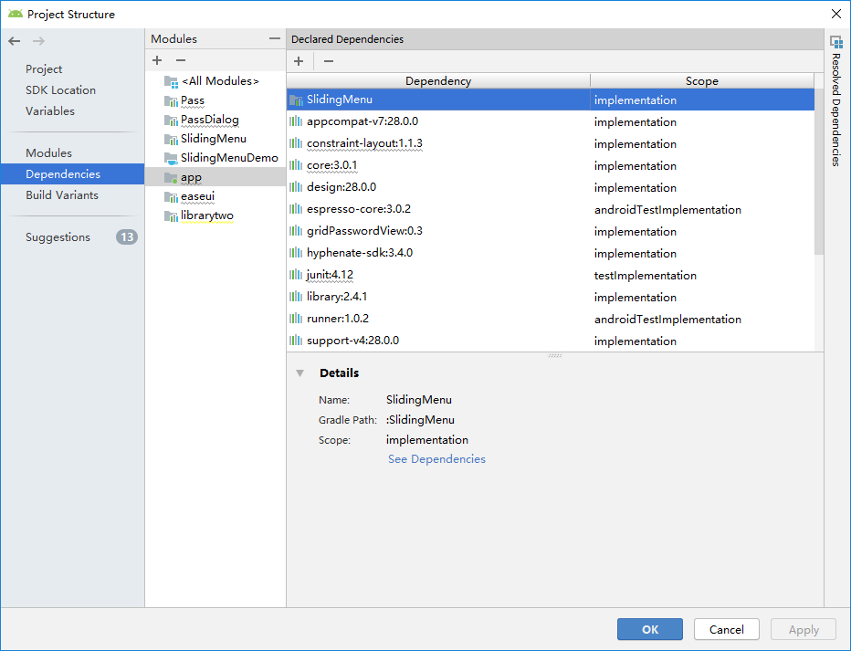
Task: Remove selected dependency with minus icon
Action: [329, 61]
